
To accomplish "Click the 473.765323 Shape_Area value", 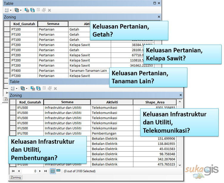I will tap(166, 164).
